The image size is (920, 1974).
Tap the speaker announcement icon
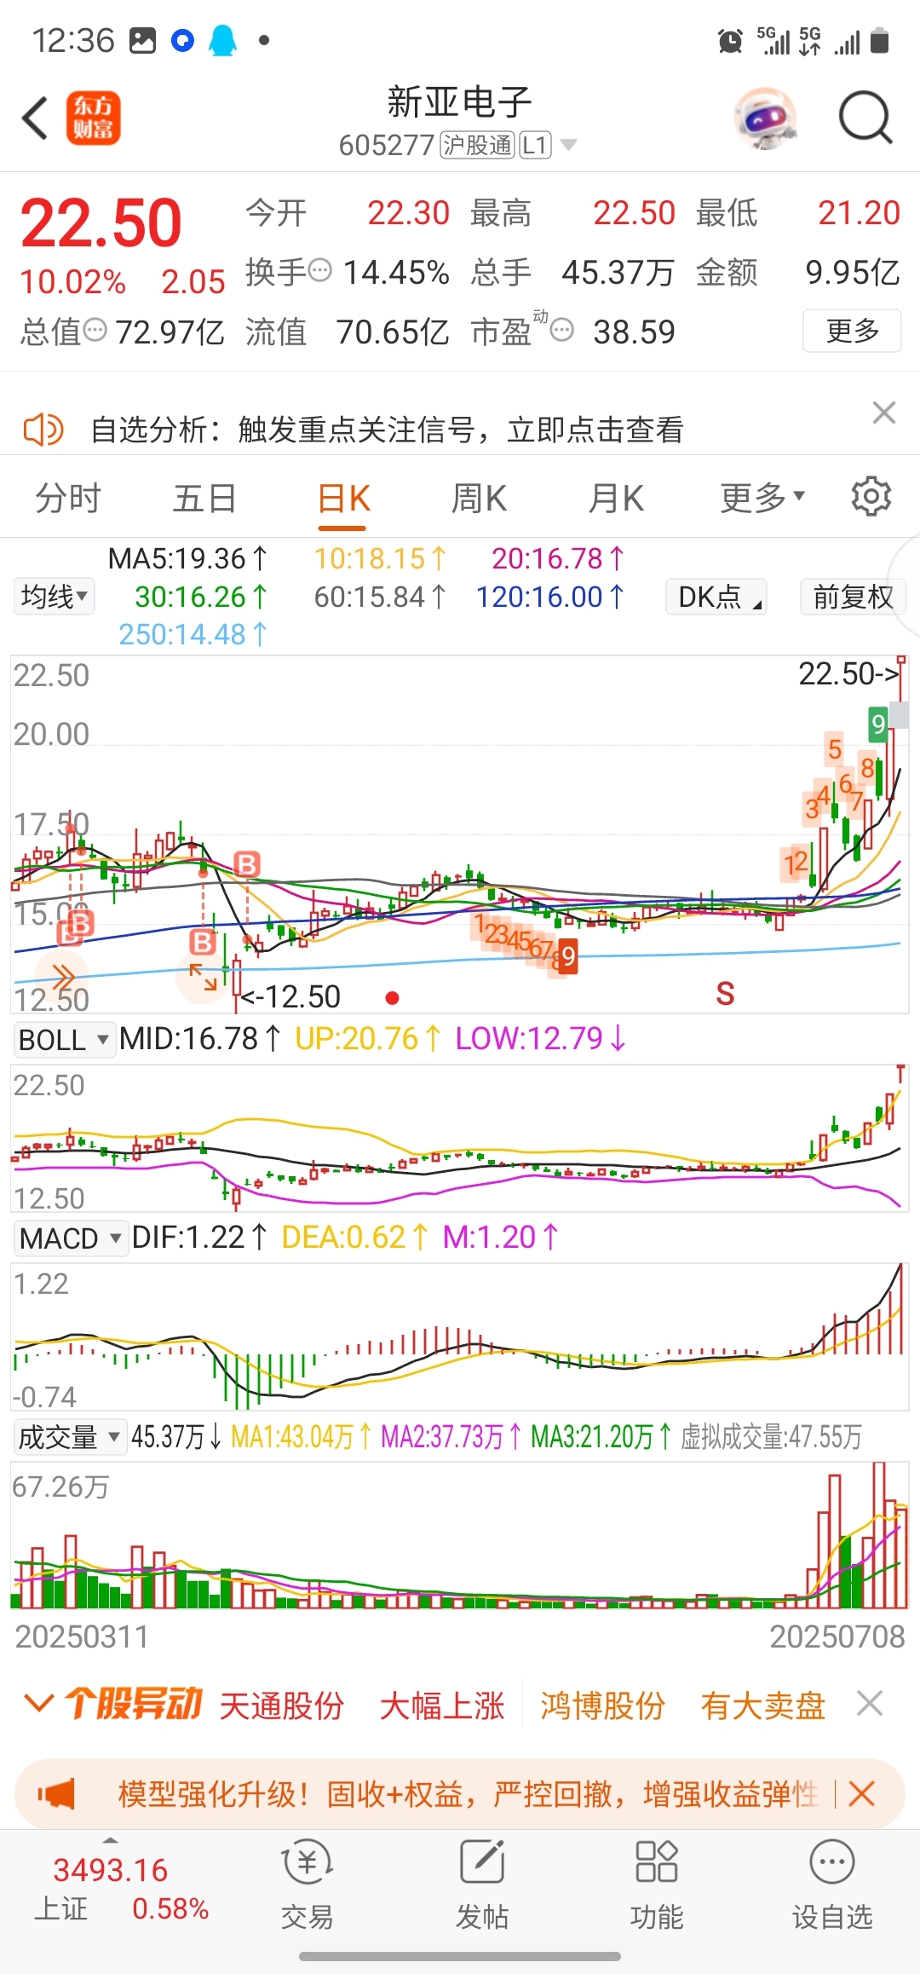tap(43, 430)
